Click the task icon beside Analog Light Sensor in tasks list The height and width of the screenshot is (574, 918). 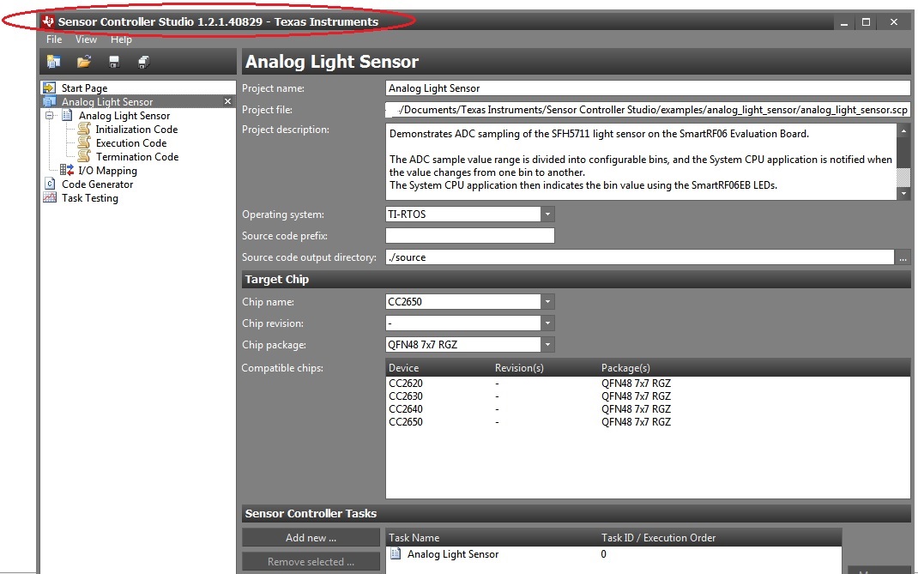(396, 553)
